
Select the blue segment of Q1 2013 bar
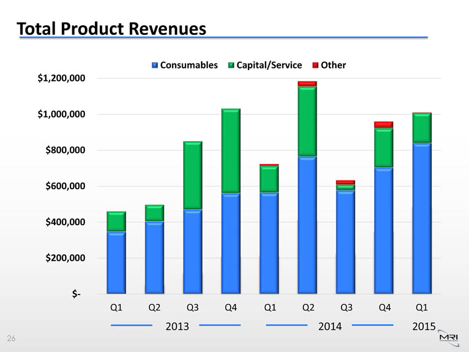pyautogui.click(x=116, y=262)
